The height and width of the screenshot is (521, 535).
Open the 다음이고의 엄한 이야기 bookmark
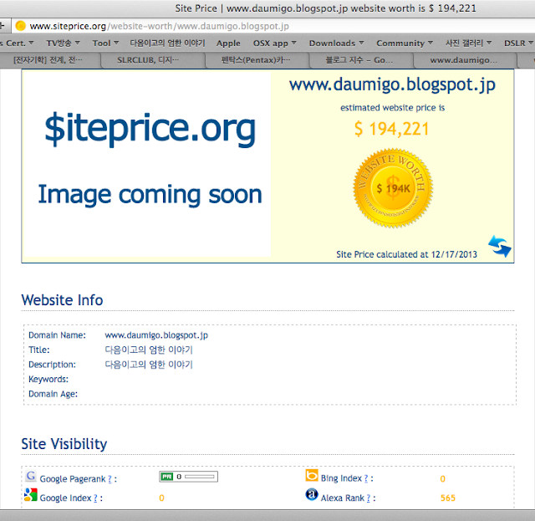pyautogui.click(x=167, y=43)
